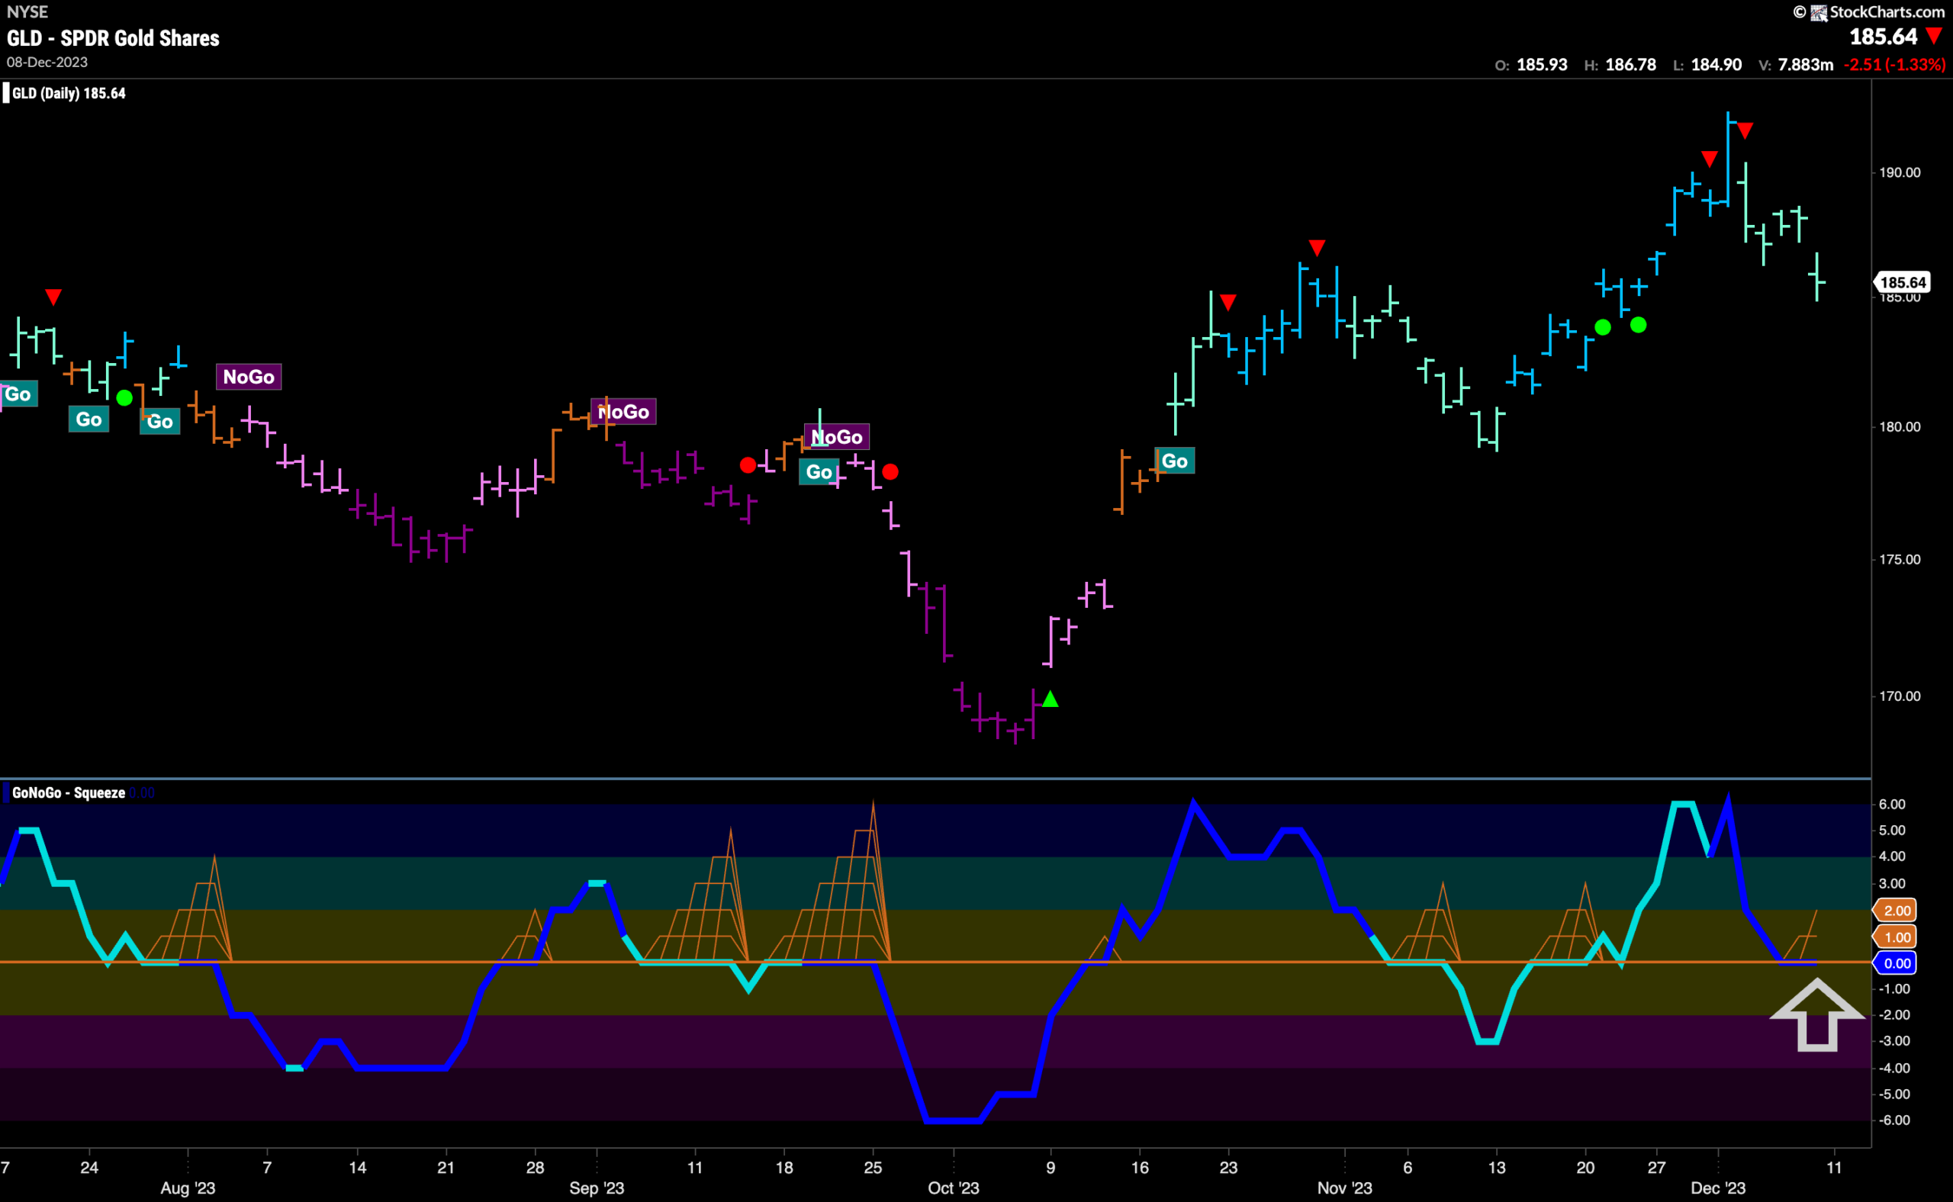This screenshot has height=1202, width=1953.
Task: Click the Dec '23 date axis label
Action: click(1717, 1188)
